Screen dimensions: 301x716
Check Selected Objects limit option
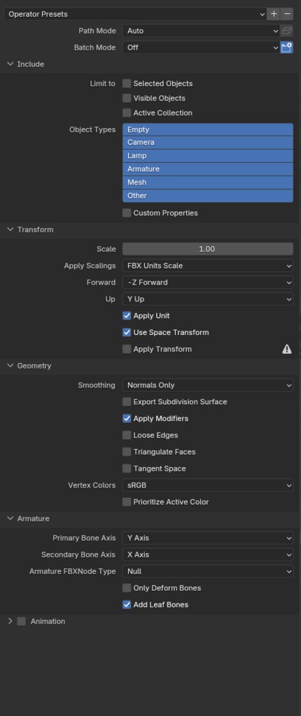[127, 84]
